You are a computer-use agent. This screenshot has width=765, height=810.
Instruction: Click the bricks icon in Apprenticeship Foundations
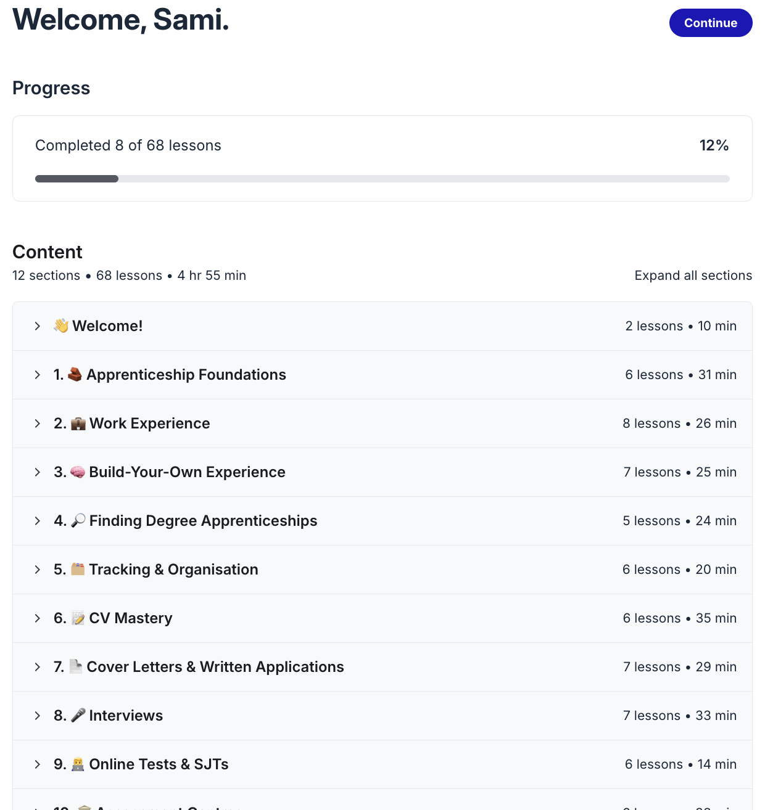75,374
